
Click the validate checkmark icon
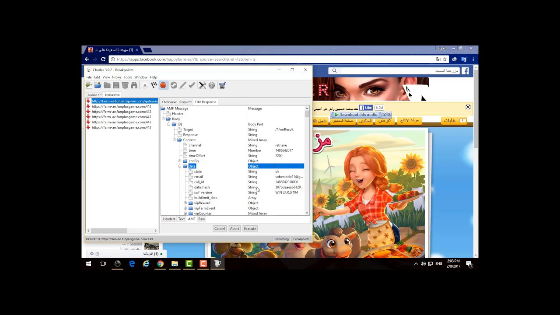(x=192, y=85)
